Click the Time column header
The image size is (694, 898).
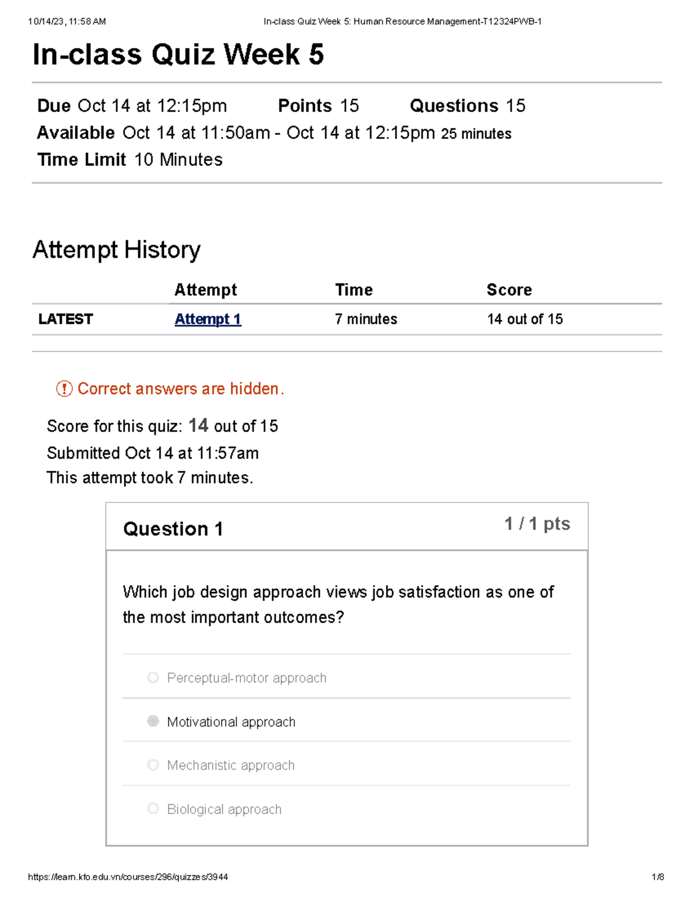point(353,289)
